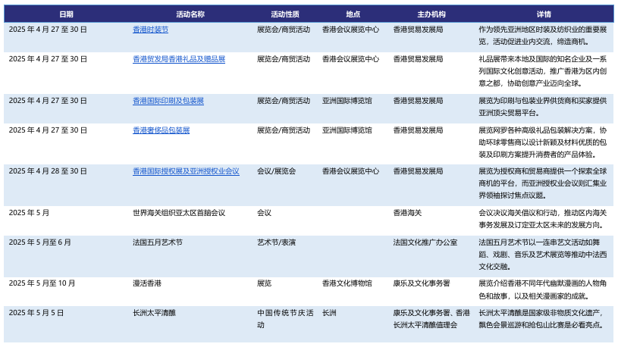Open the 香港国际授权展及亚洲授权业会议 link
The height and width of the screenshot is (347, 618).
186,171
